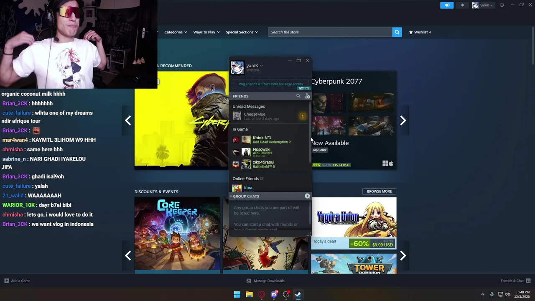The height and width of the screenshot is (301, 535).
Task: Collapse the Group Chats section
Action: click(231, 196)
